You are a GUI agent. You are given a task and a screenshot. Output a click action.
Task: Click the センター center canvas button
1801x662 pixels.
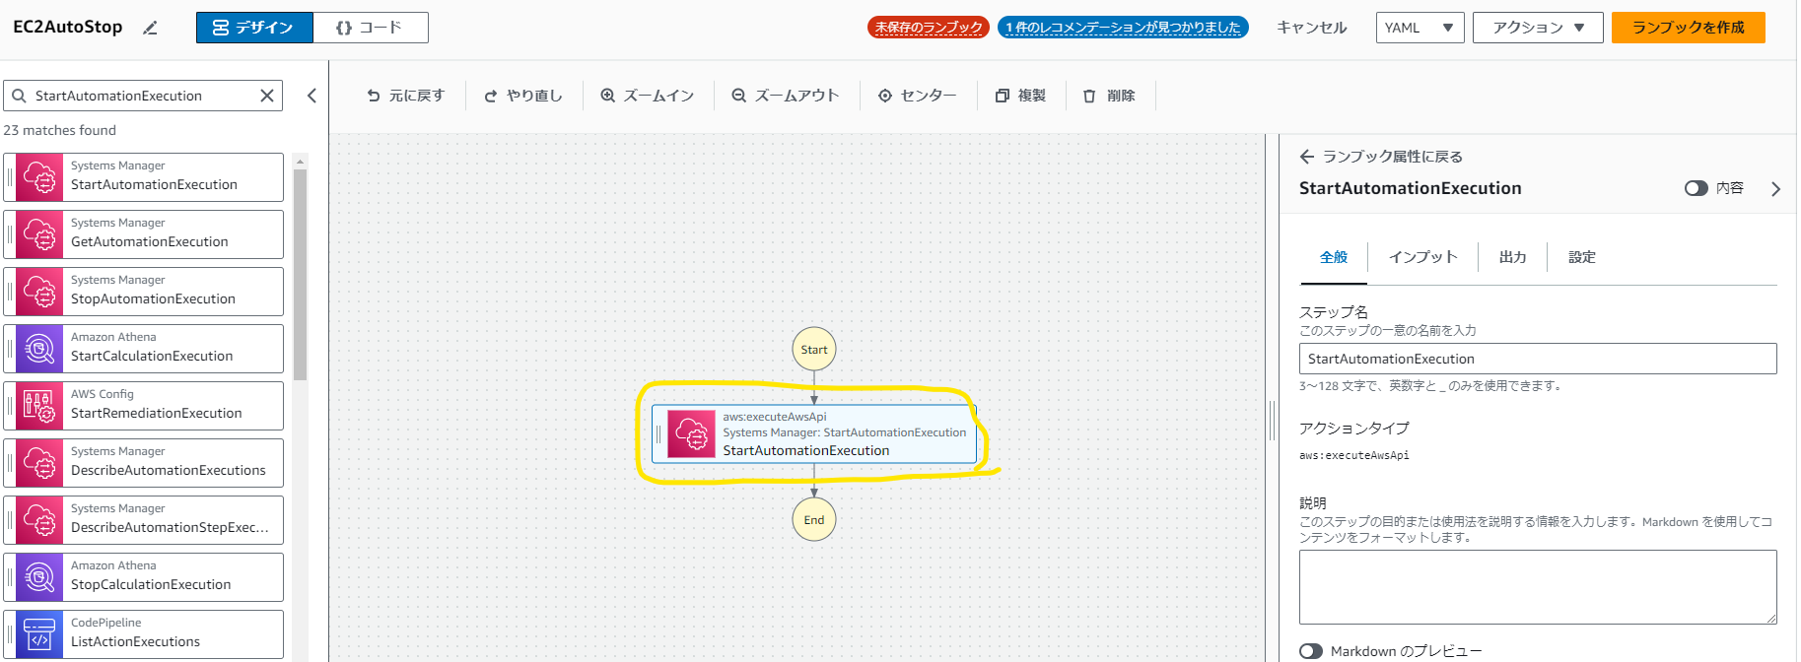click(x=918, y=96)
